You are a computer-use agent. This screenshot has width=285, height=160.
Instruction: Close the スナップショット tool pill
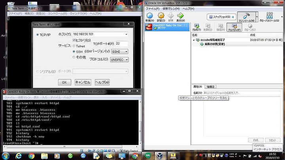[233, 17]
